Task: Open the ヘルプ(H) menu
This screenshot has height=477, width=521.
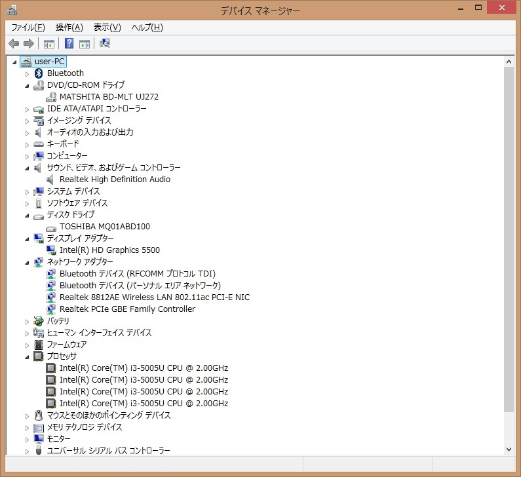Action: 147,28
